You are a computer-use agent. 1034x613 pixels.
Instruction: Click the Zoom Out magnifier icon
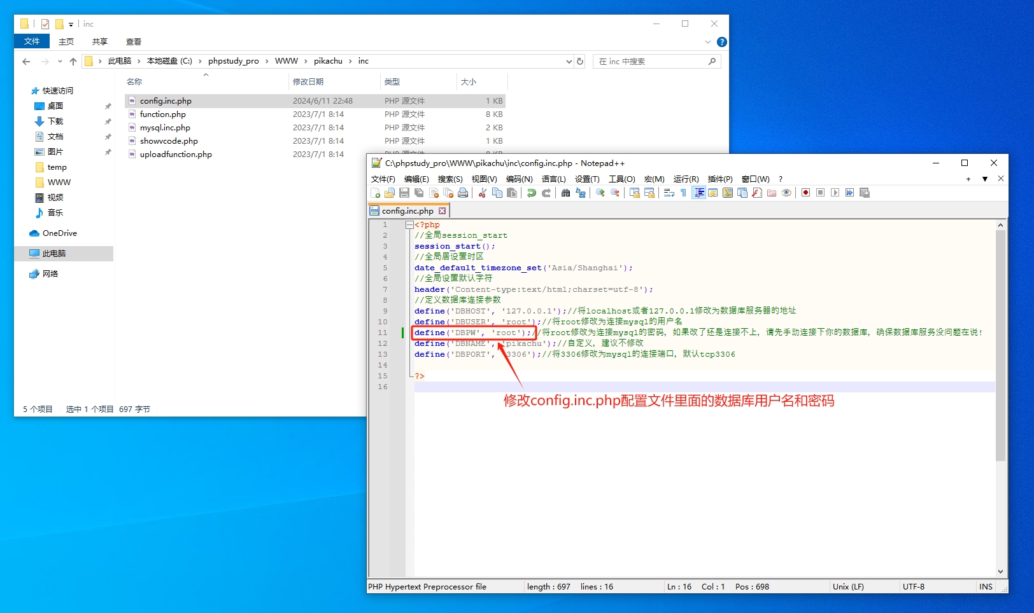tap(615, 193)
